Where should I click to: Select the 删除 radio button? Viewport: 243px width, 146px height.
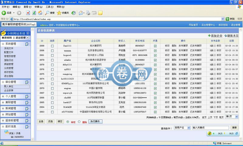(x=79, y=122)
